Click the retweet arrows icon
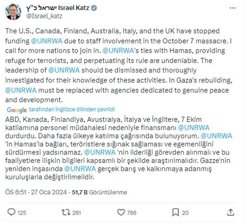The image size is (252, 224). pos(66,212)
